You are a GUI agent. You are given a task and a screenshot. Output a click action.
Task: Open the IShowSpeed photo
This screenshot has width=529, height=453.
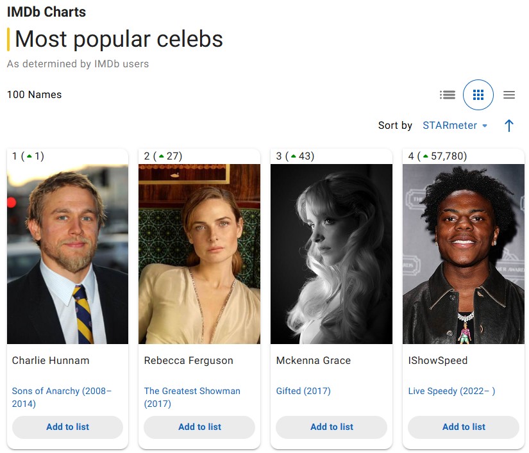[464, 254]
